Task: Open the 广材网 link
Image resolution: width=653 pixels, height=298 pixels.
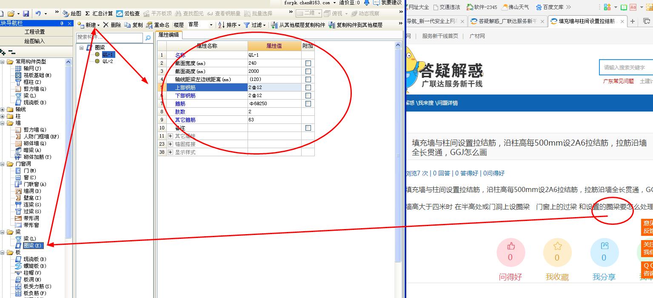Action: click(x=477, y=36)
